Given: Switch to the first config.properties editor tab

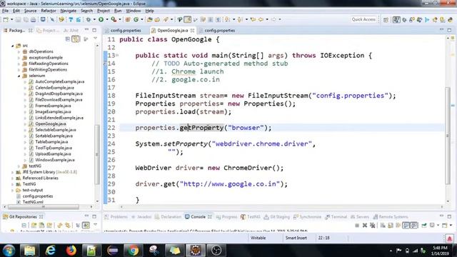Looking at the screenshot, I should coord(123,30).
